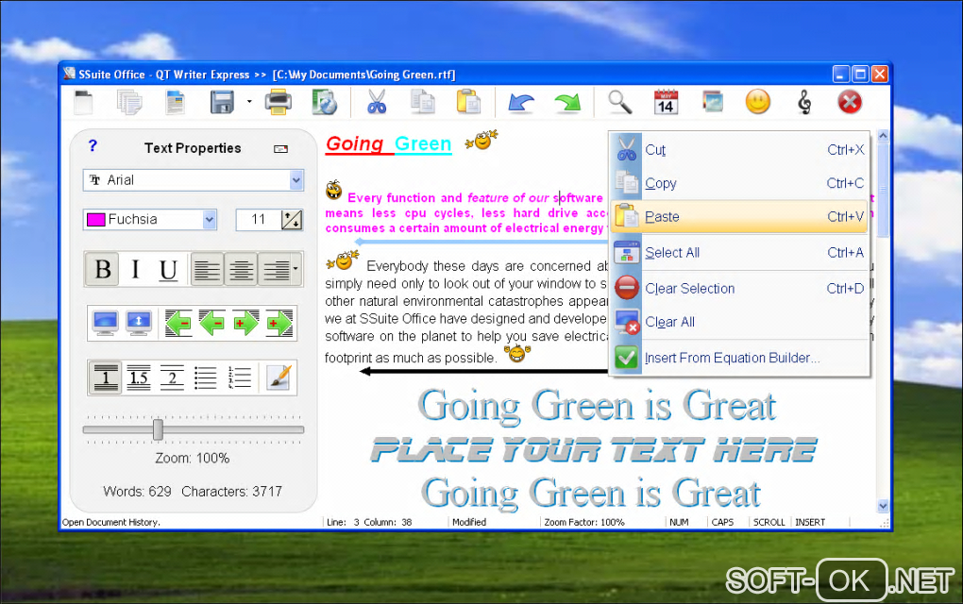
Task: Insert a picture using the image icon
Action: (713, 103)
